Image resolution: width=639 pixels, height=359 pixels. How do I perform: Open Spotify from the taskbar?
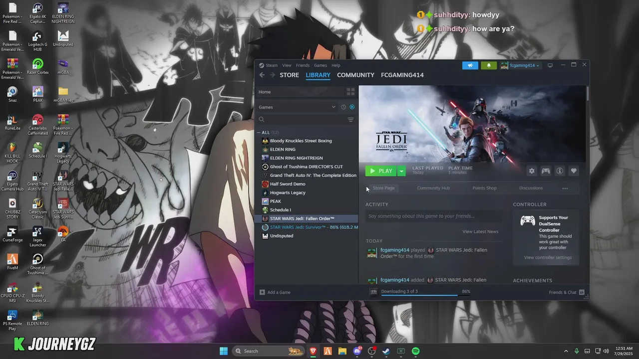(415, 351)
